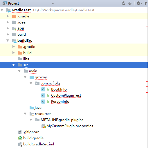Click the Project view icon in header

tap(4, 3)
